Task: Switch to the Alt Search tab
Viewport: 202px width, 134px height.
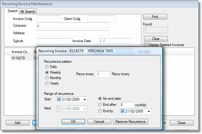Action: (28, 12)
